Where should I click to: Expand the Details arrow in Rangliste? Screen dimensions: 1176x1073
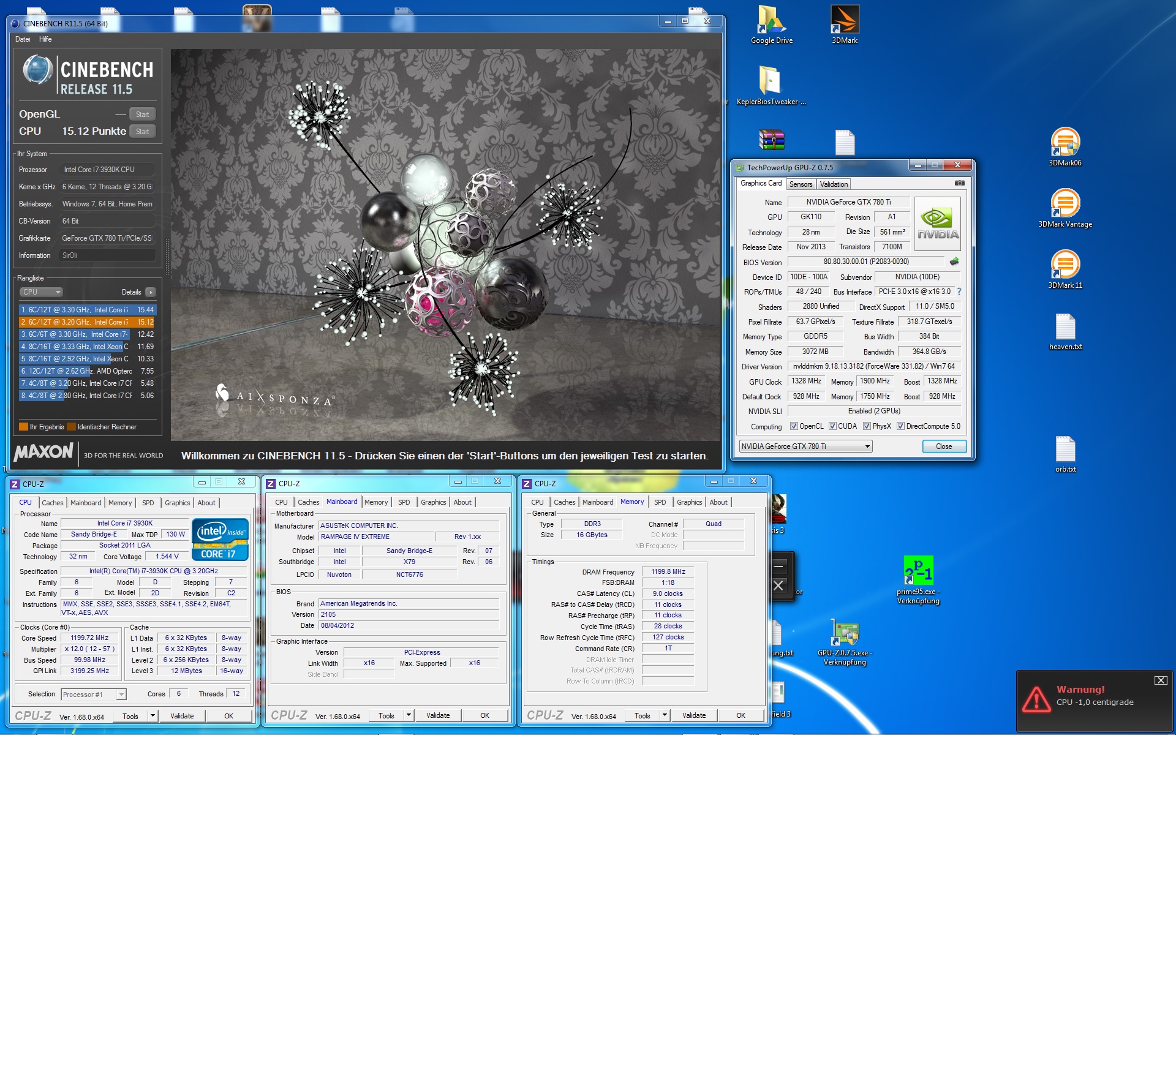tap(151, 292)
